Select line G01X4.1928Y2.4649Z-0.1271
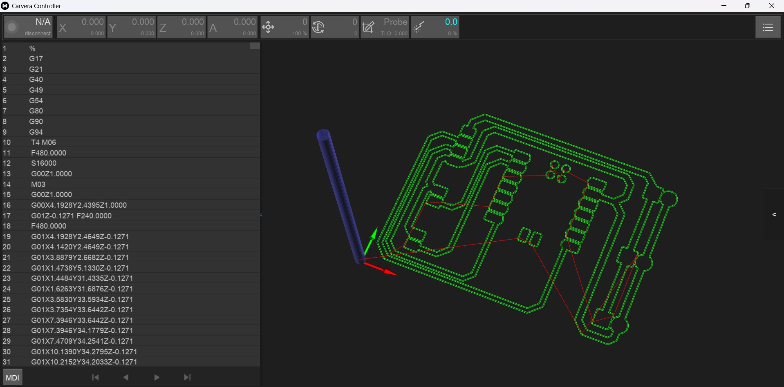This screenshot has height=387, width=784. (131, 236)
